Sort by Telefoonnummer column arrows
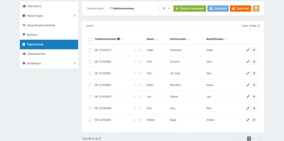Screen dimensions: 284x141 tap(122, 39)
